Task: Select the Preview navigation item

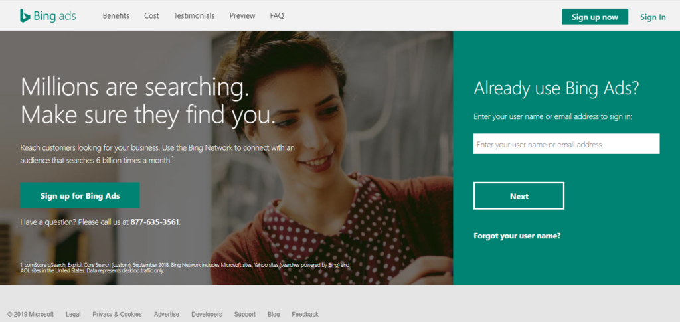Action: pyautogui.click(x=242, y=15)
